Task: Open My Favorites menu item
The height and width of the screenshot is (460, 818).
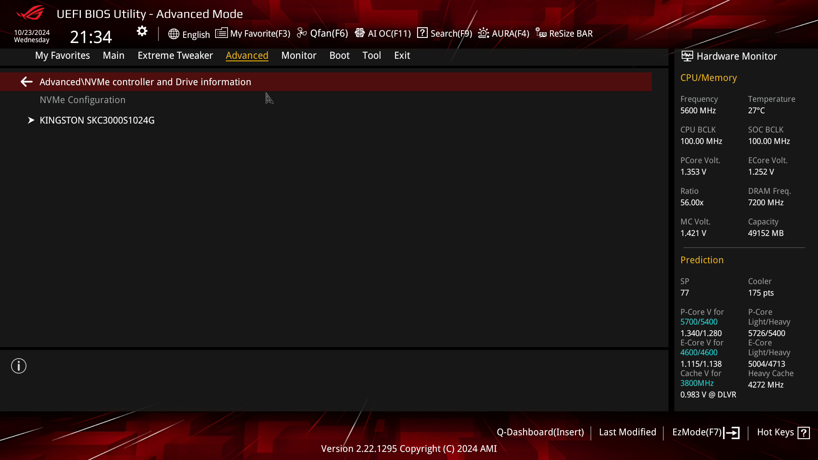Action: click(x=62, y=55)
